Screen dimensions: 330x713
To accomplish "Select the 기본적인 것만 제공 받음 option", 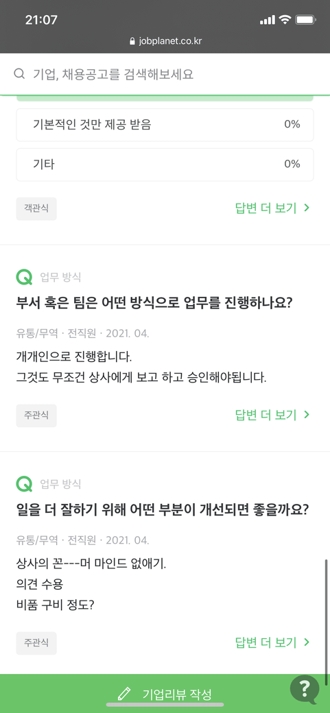I will [165, 125].
